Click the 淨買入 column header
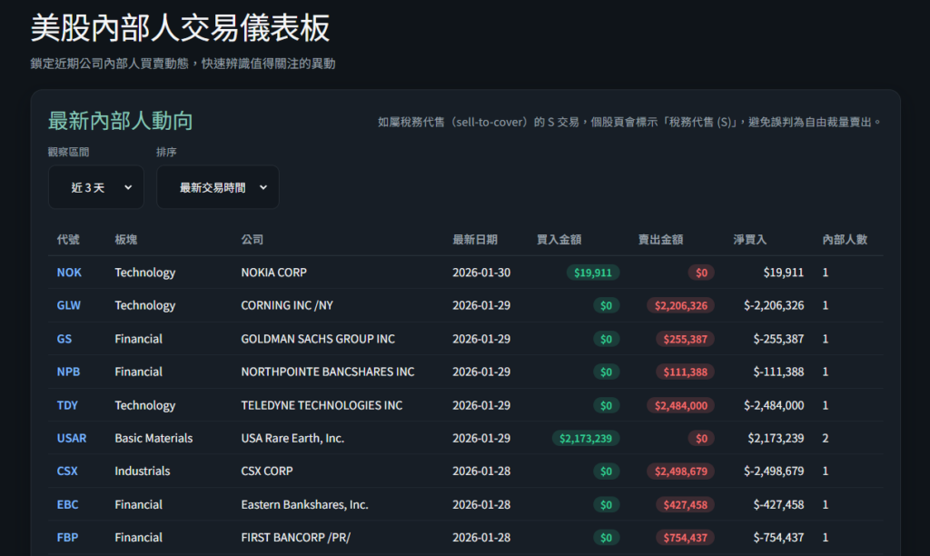This screenshot has width=930, height=556. pos(750,240)
